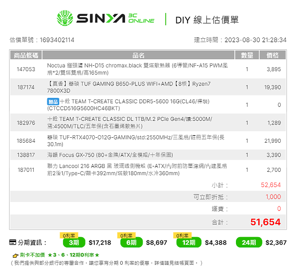This screenshot has width=296, height=275.
Task: Click the SINYA 3C ONLINE wordmark
Action: point(116,18)
